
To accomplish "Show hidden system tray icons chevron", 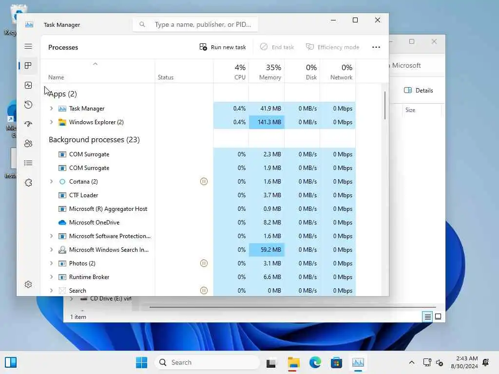I will (411, 362).
